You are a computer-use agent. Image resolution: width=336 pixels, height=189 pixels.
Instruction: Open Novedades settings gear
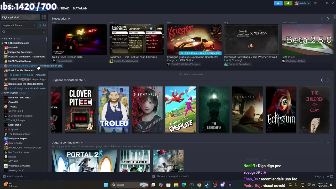69,19
